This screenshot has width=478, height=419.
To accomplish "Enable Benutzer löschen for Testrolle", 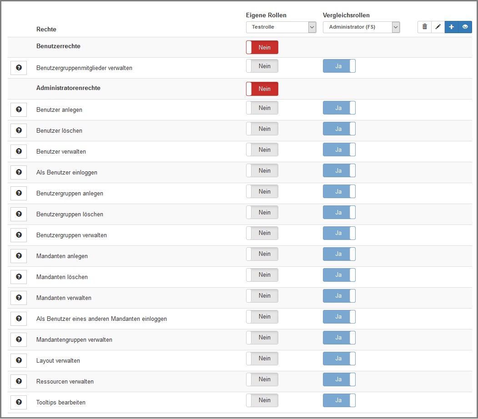I will [262, 129].
